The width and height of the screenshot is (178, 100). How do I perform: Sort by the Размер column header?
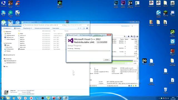pyautogui.click(x=66, y=31)
